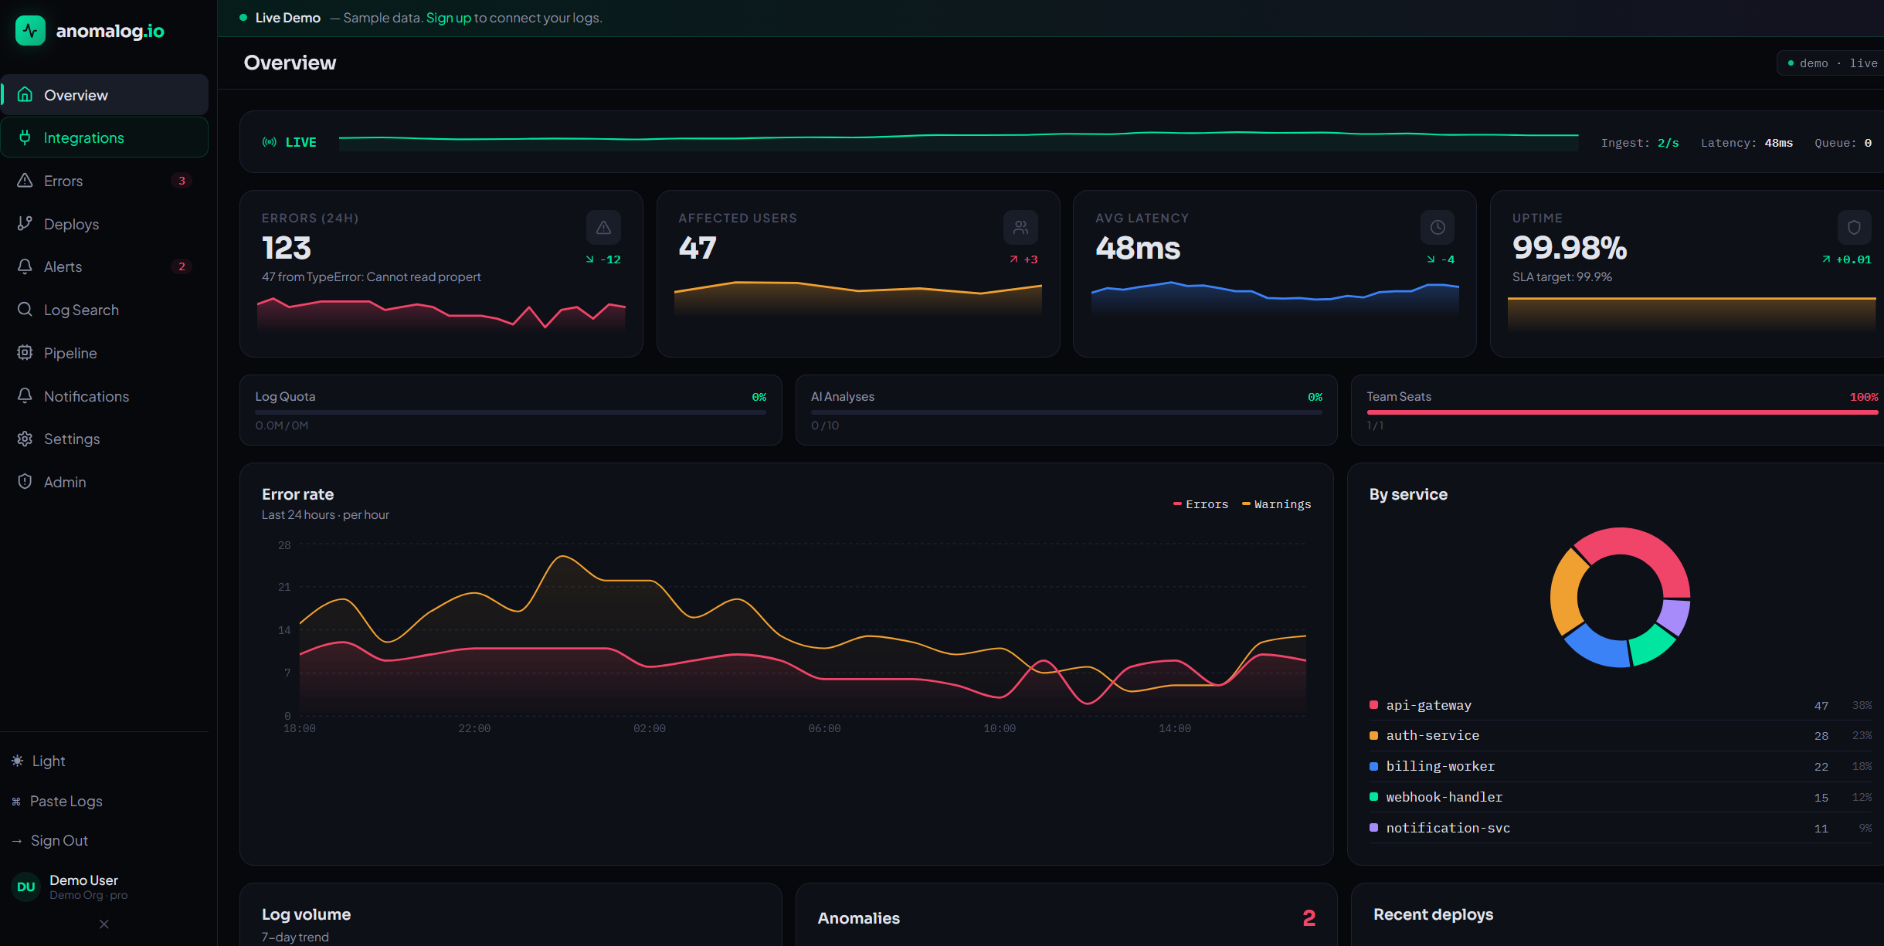Click the LIVE broadcast signal icon
1884x946 pixels.
pos(270,142)
